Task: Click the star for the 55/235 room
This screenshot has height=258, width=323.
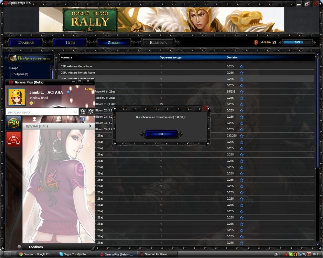Action: click(x=242, y=92)
